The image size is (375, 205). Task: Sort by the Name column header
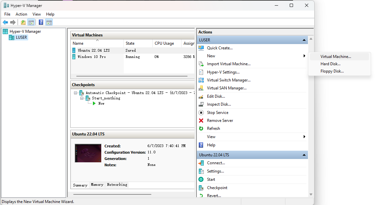tap(97, 43)
